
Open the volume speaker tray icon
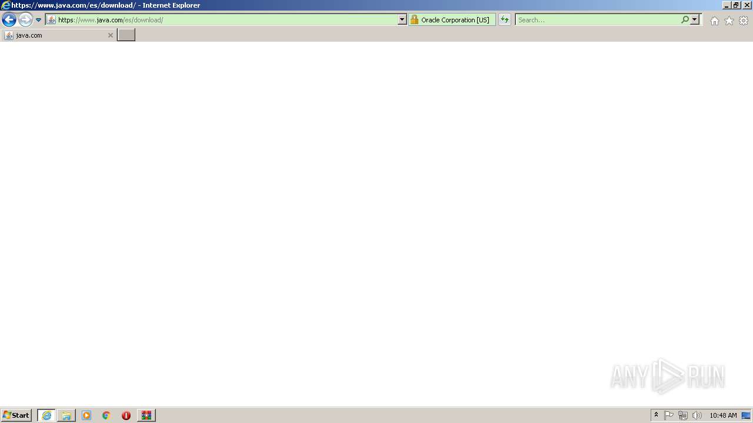[697, 415]
